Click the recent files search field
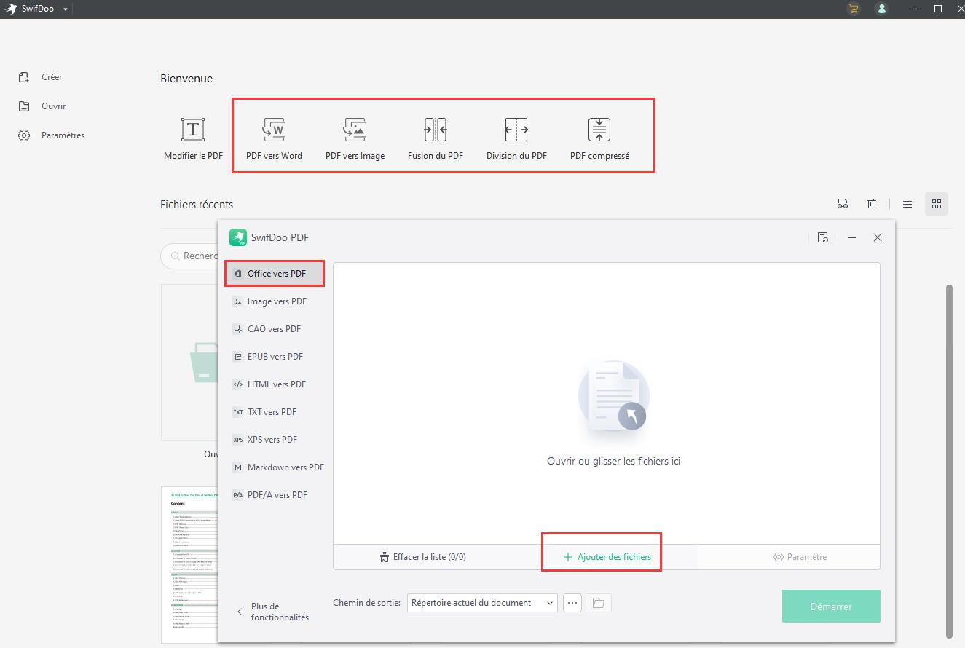 click(x=189, y=256)
